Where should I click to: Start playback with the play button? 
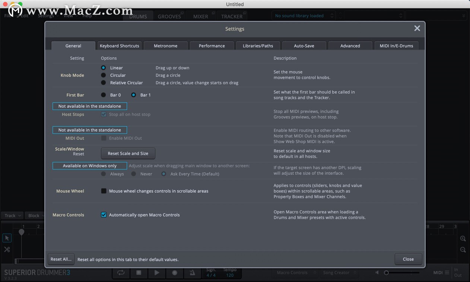point(157,273)
